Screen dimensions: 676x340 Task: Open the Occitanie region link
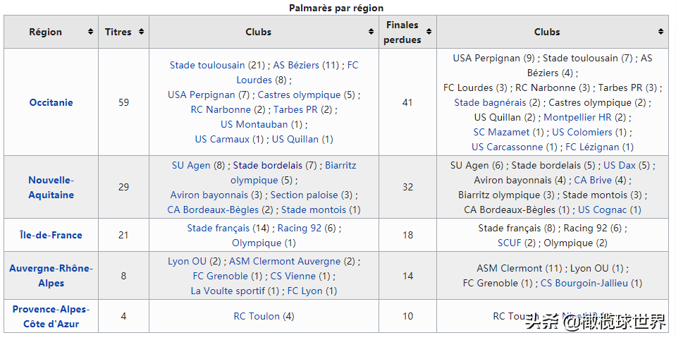[51, 103]
